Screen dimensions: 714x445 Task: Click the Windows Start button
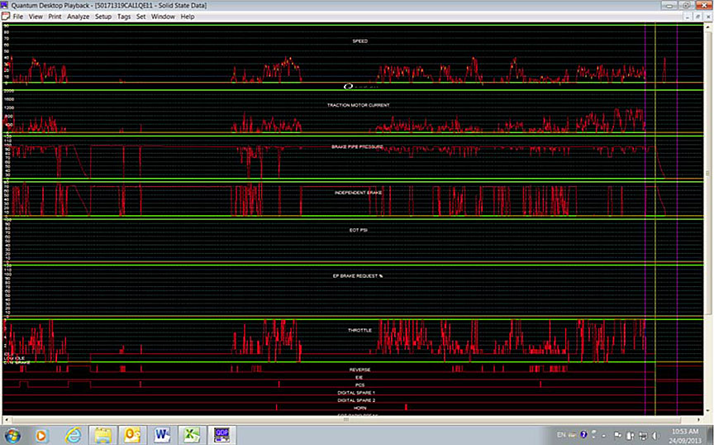[x=12, y=434]
